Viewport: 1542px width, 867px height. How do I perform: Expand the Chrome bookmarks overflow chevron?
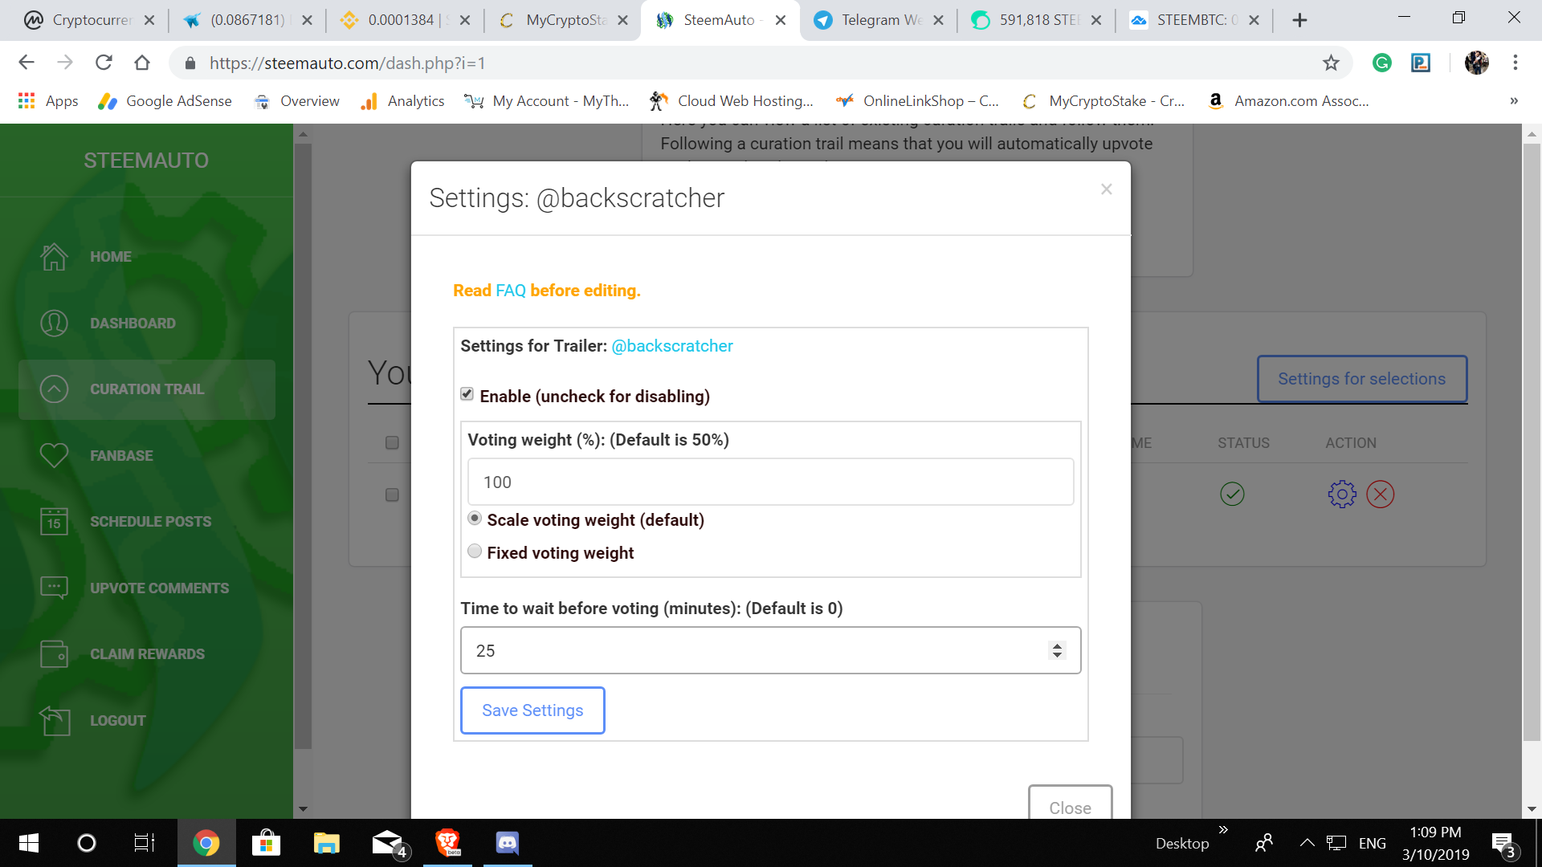coord(1513,100)
